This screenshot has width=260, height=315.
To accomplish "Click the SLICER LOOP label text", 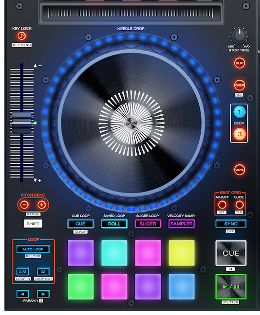I will (148, 216).
